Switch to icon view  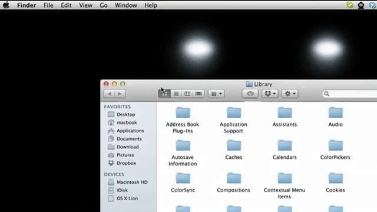(165, 94)
